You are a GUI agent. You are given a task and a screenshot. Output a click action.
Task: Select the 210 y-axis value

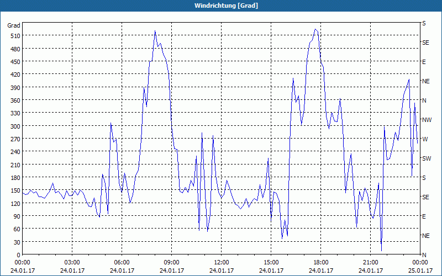(x=15, y=164)
